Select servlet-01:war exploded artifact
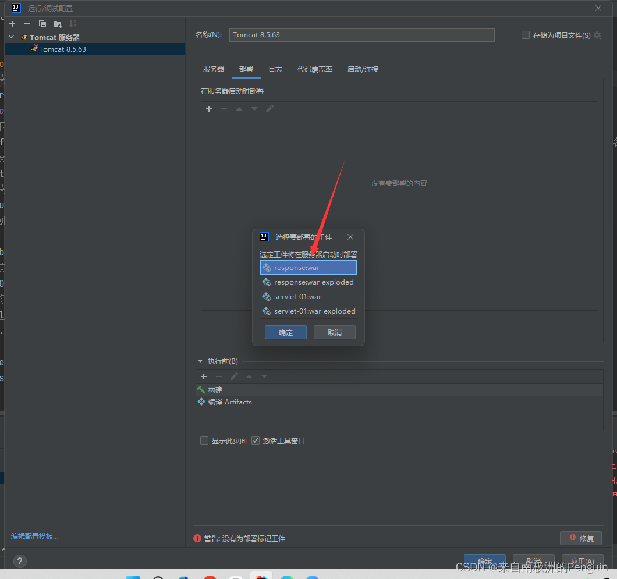 308,311
